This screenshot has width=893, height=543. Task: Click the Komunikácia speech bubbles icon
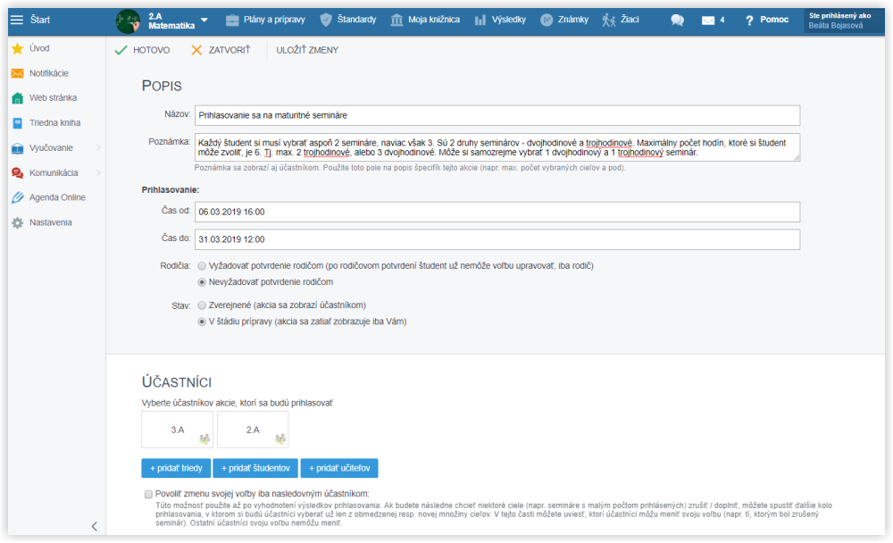tap(18, 173)
